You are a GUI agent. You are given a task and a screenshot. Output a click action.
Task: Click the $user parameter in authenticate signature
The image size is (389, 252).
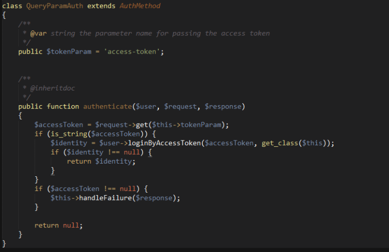point(146,106)
